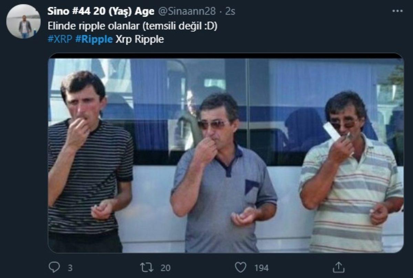Image resolution: width=413 pixels, height=278 pixels.
Task: Open the reply speech bubble icon
Action: click(54, 267)
